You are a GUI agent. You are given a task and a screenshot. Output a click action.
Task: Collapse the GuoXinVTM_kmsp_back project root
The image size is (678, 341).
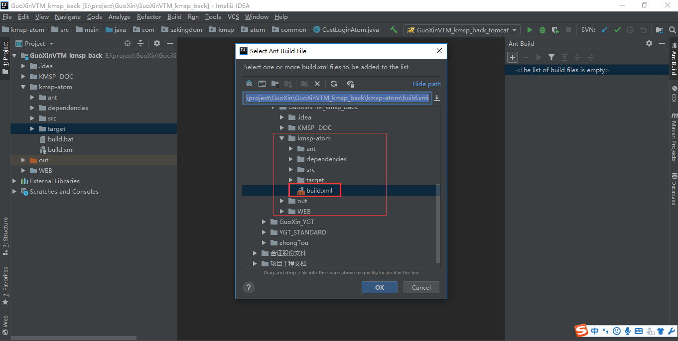coord(14,56)
